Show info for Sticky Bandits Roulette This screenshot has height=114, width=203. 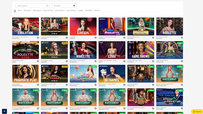pos(153,108)
